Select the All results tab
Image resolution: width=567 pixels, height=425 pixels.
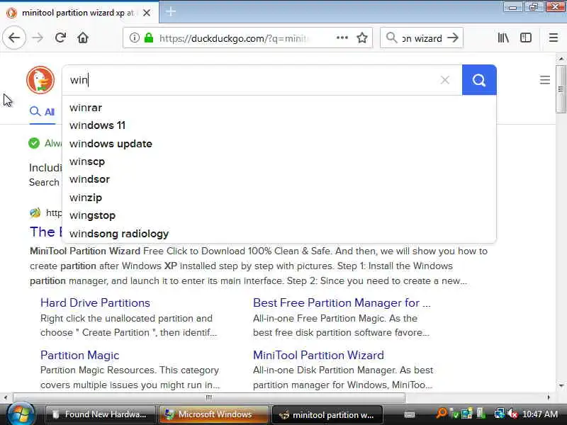pyautogui.click(x=43, y=112)
